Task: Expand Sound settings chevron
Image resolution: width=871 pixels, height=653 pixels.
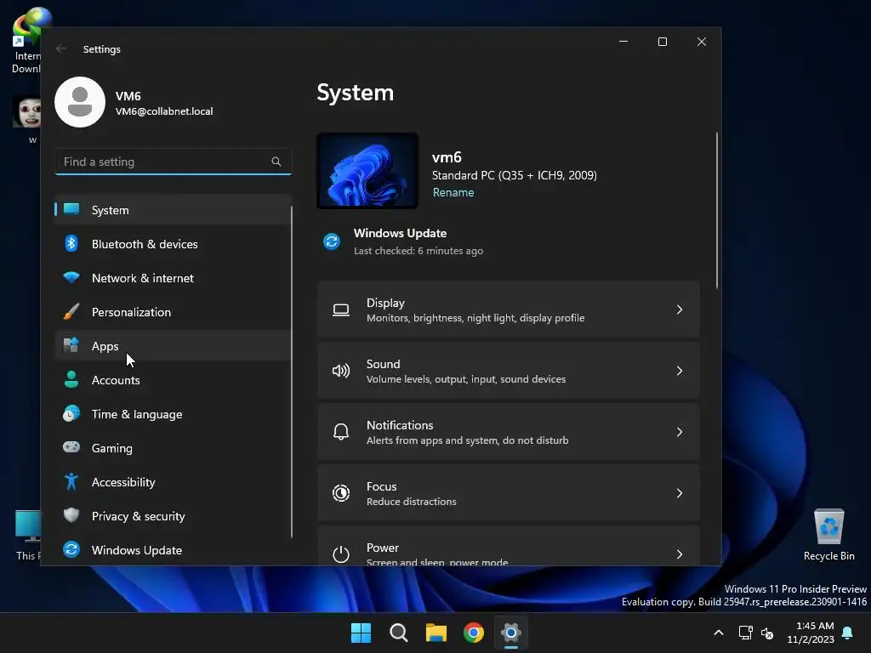Action: pyautogui.click(x=680, y=371)
